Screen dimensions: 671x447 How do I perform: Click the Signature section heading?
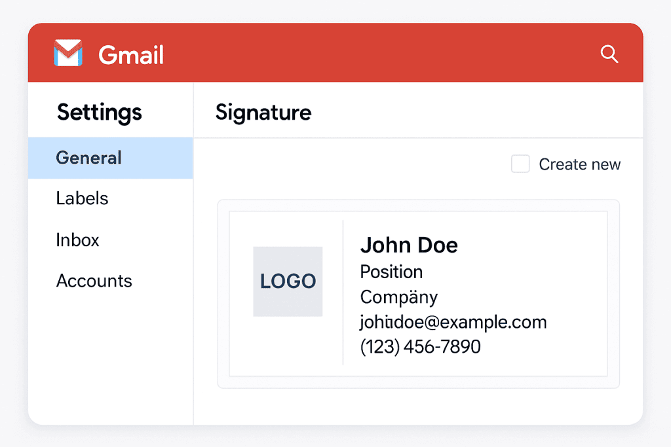click(x=263, y=112)
